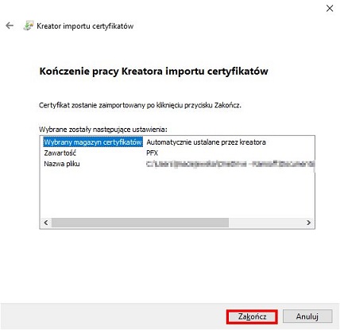
Task: Click the 'Kreator importu certyfikatów' title text
Action: 85,26
